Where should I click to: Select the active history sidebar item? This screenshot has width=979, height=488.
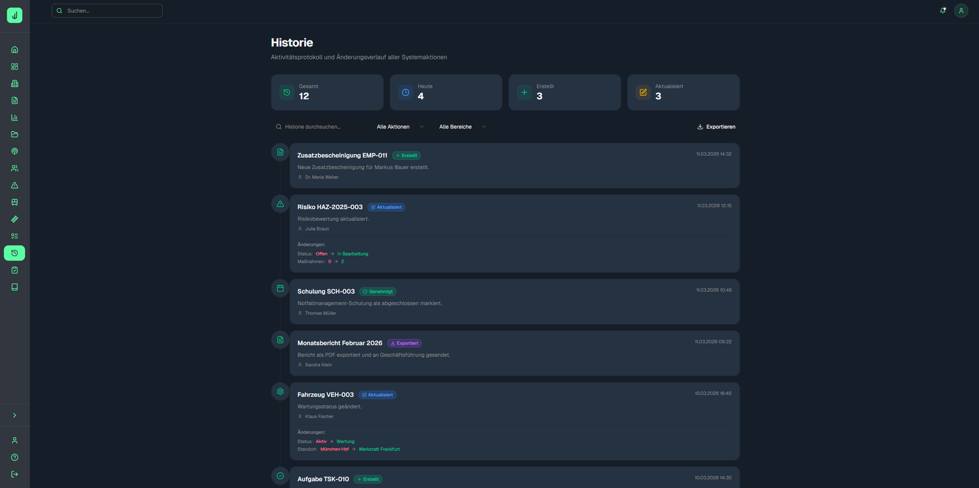point(15,253)
